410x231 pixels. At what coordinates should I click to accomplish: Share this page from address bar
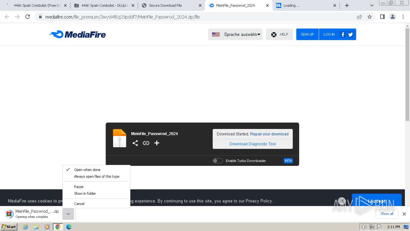tap(359, 17)
